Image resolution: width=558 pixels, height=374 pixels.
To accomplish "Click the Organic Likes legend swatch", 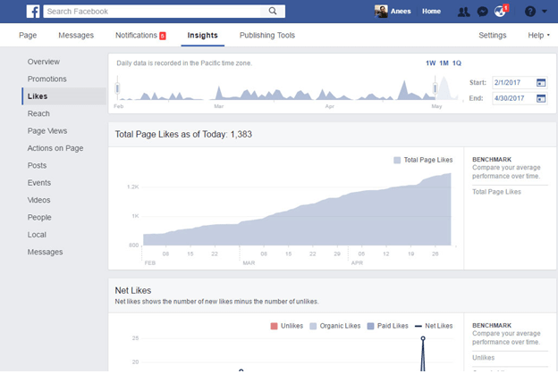I will pyautogui.click(x=313, y=326).
